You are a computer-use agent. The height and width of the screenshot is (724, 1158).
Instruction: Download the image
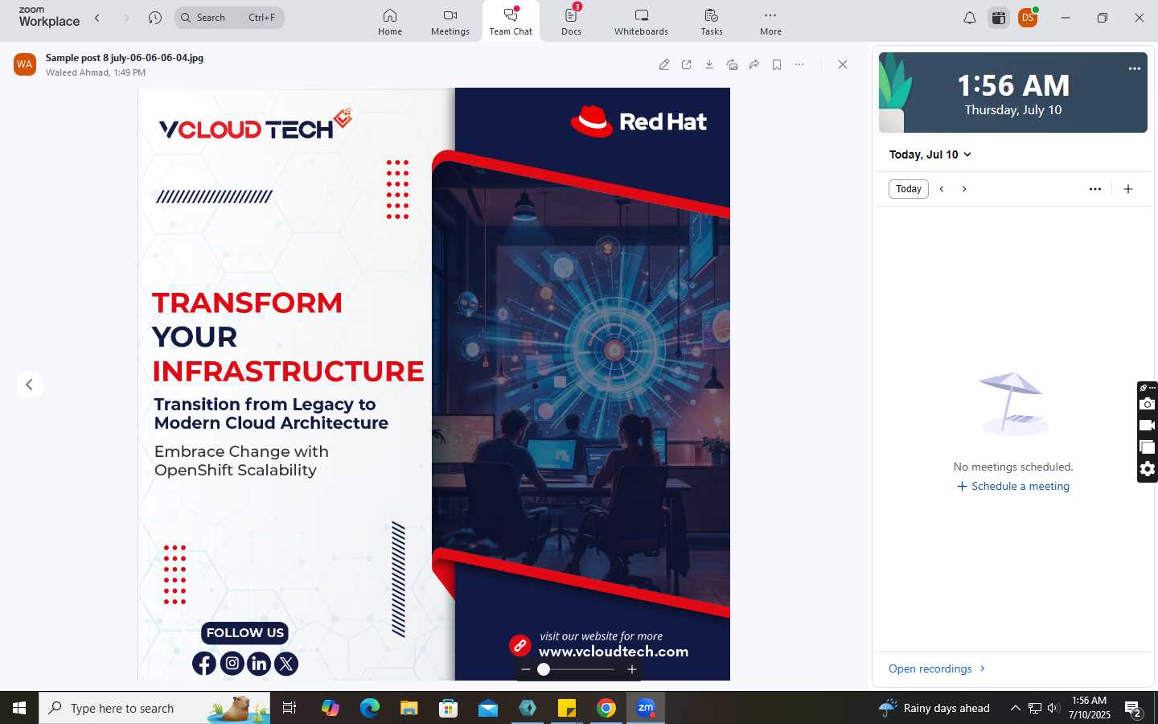click(x=709, y=64)
